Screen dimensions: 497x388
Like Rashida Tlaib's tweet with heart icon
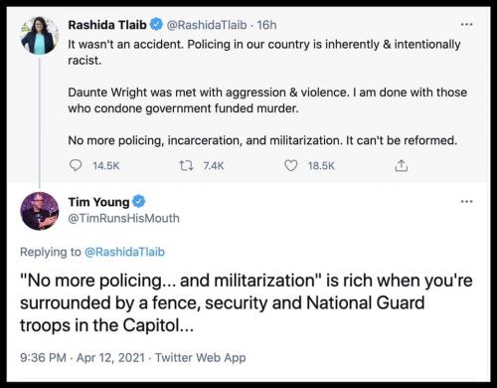[x=291, y=165]
